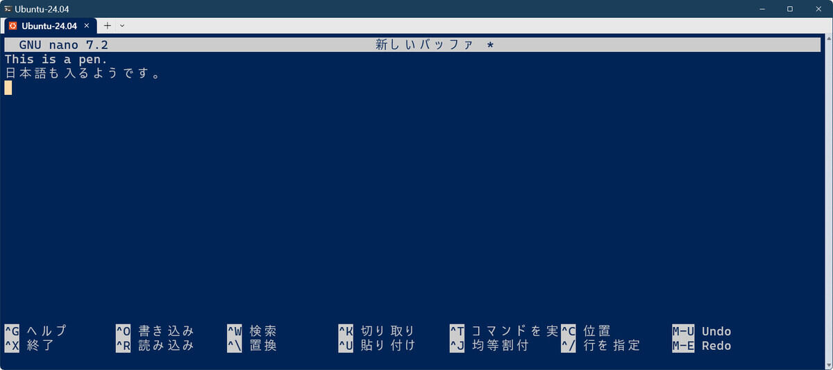
Task: Click the ^C 位置 shortcut
Action: [x=586, y=331]
